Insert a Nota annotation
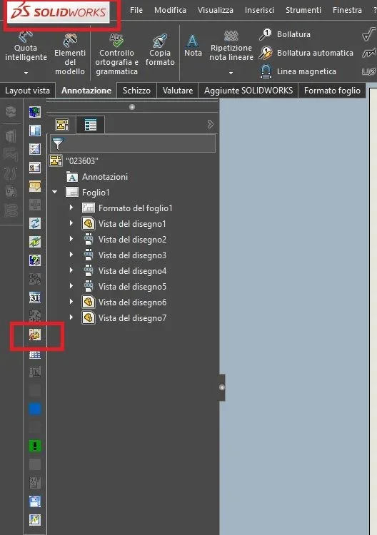Image resolution: width=377 pixels, height=535 pixels. (x=193, y=46)
